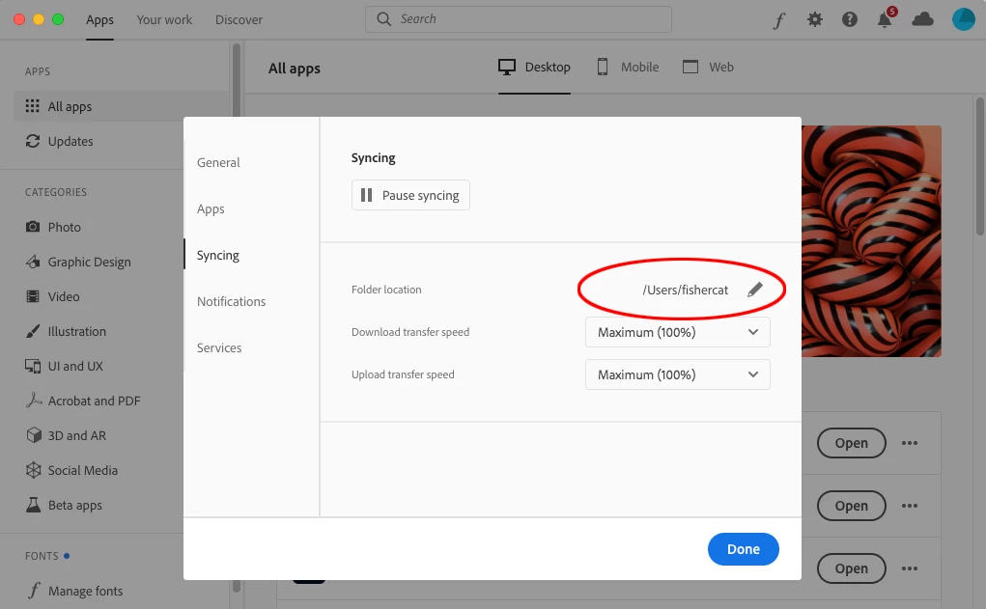Click the Mobile phone icon
The width and height of the screenshot is (986, 609).
(x=603, y=67)
